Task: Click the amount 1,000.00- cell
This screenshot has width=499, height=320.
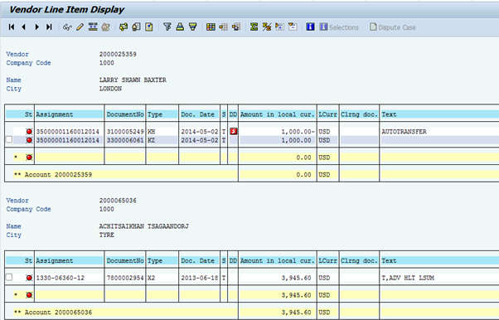Action: pyautogui.click(x=278, y=132)
